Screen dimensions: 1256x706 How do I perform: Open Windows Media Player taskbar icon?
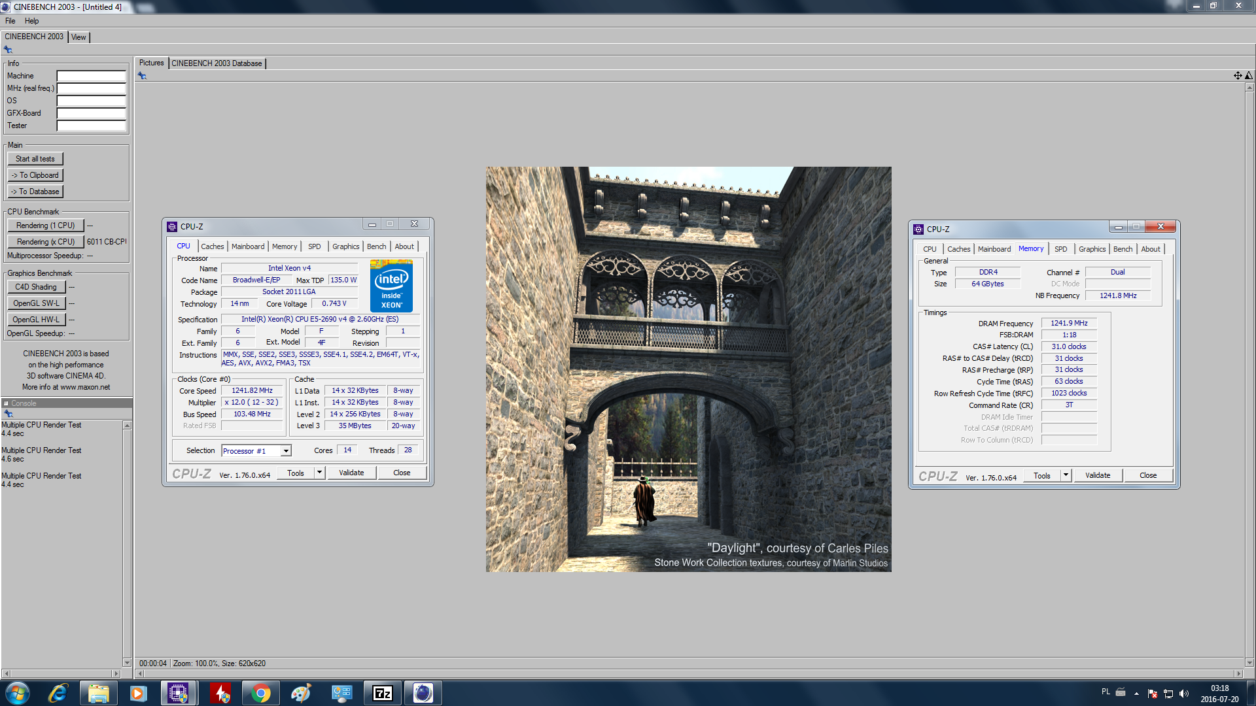tap(138, 693)
